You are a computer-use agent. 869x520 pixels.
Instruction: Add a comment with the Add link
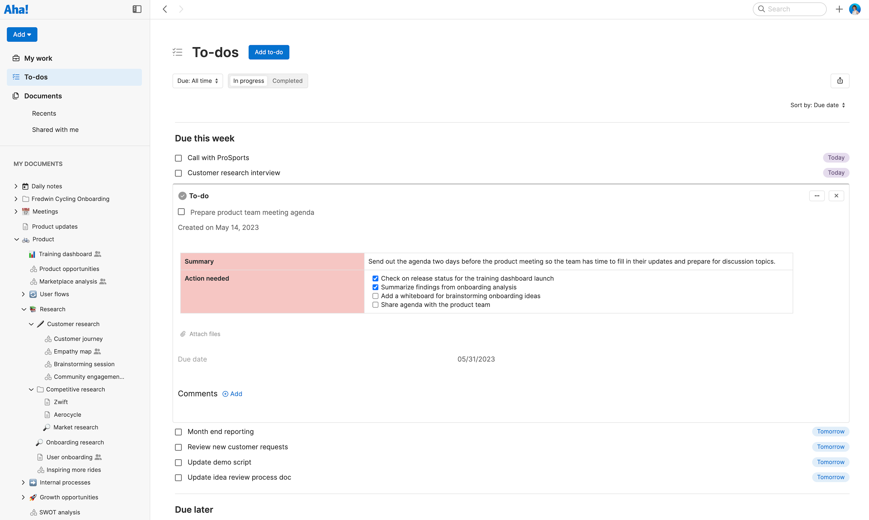232,393
